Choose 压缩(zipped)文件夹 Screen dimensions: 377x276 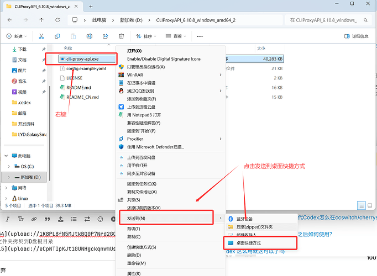tap(261, 227)
